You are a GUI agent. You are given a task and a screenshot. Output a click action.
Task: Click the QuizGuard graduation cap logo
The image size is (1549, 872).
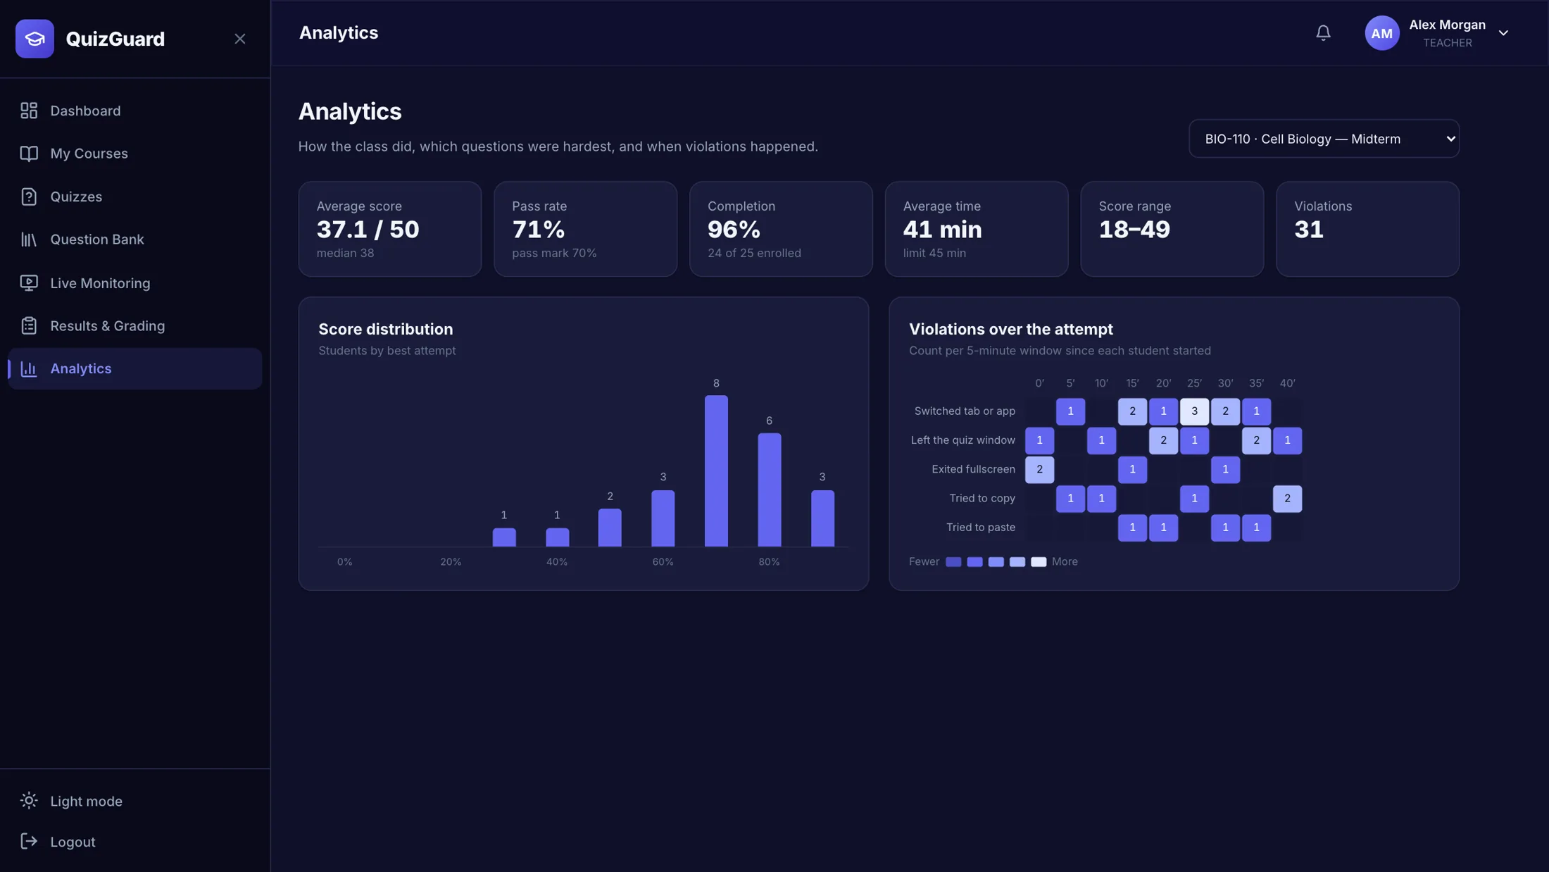tap(35, 39)
